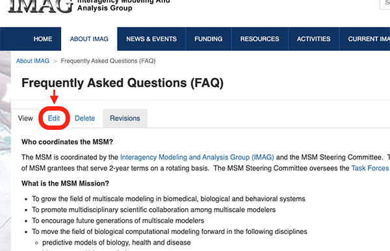The image size is (390, 251).
Task: Open the HOME menu item
Action: tap(43, 39)
